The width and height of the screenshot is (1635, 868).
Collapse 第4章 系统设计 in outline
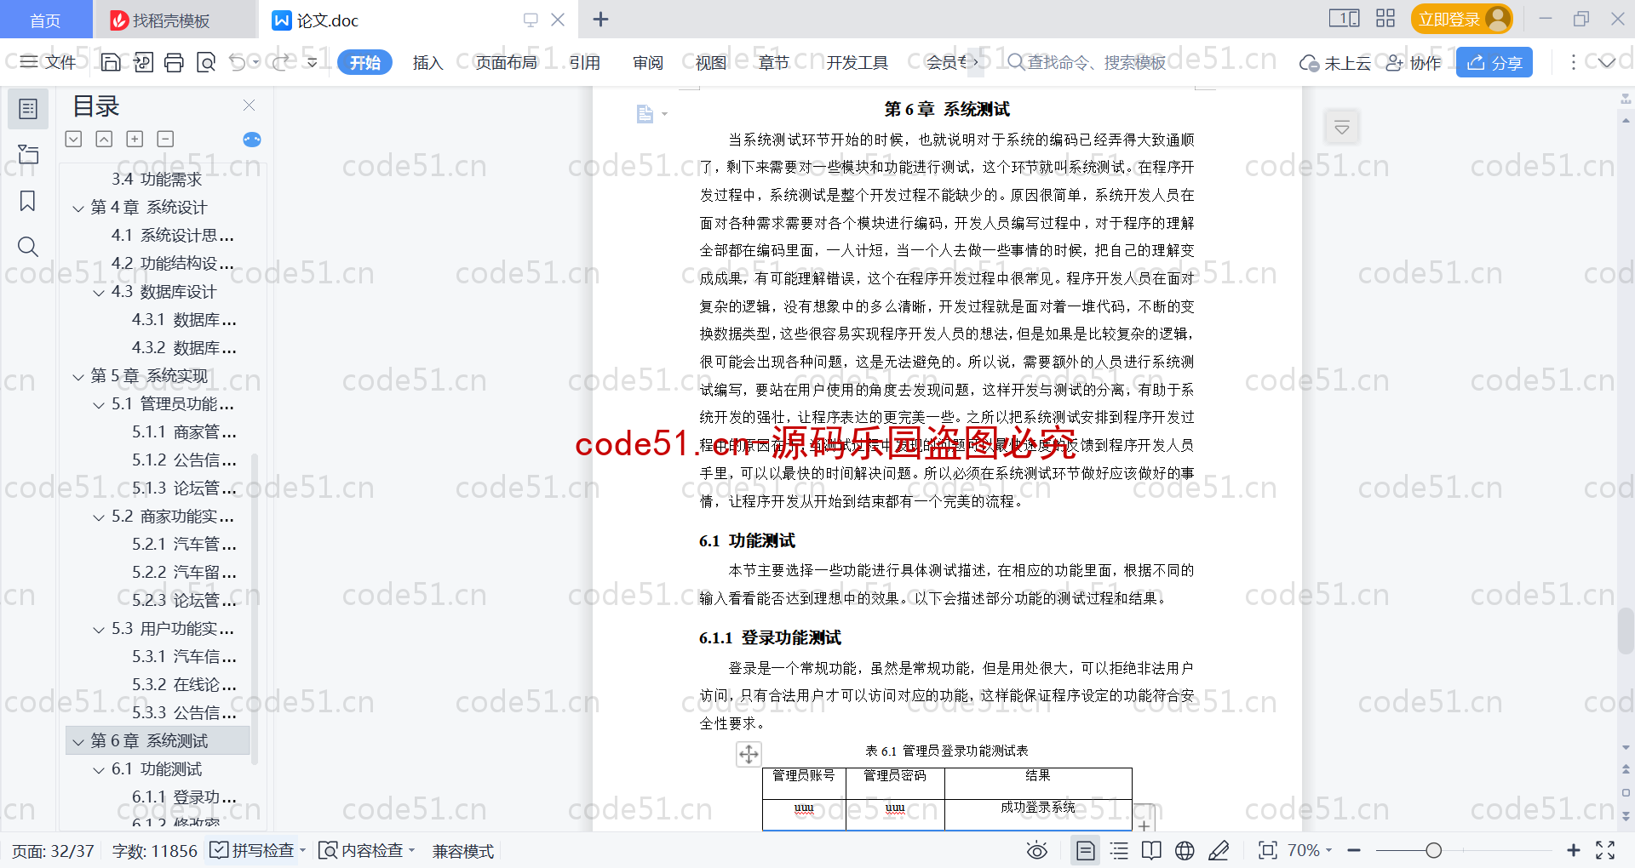(78, 208)
